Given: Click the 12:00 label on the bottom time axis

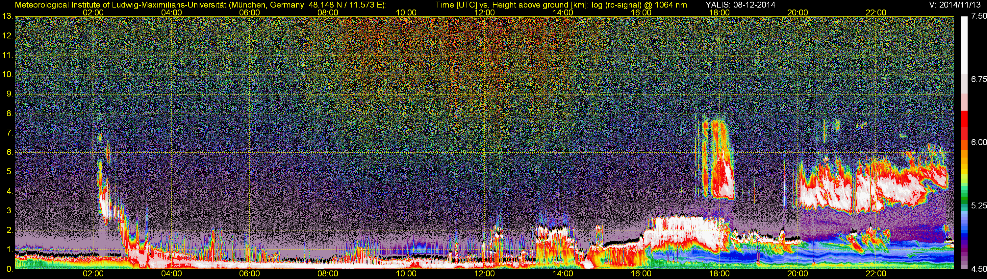Looking at the screenshot, I should click(484, 274).
